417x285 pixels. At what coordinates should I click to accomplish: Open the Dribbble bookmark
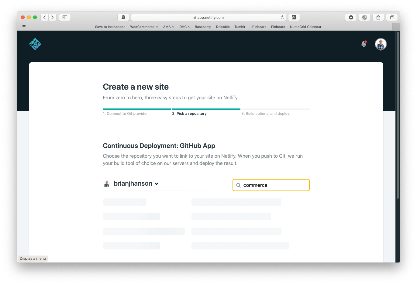pyautogui.click(x=223, y=27)
